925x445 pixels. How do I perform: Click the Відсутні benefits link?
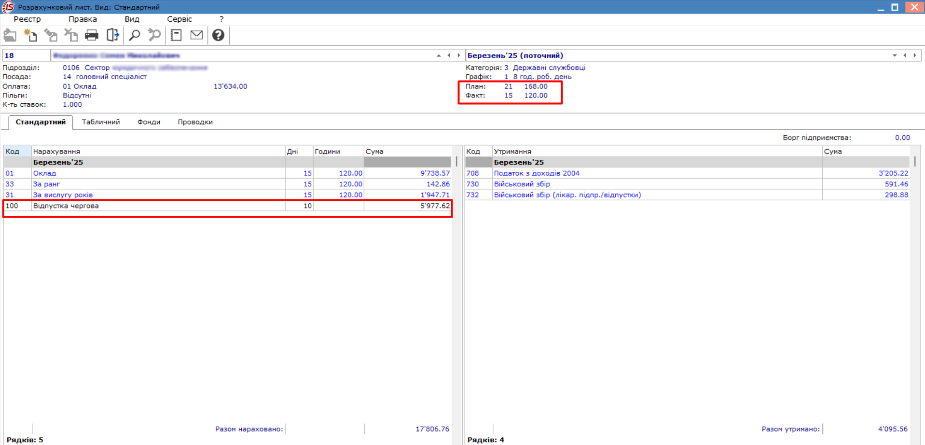(x=77, y=96)
